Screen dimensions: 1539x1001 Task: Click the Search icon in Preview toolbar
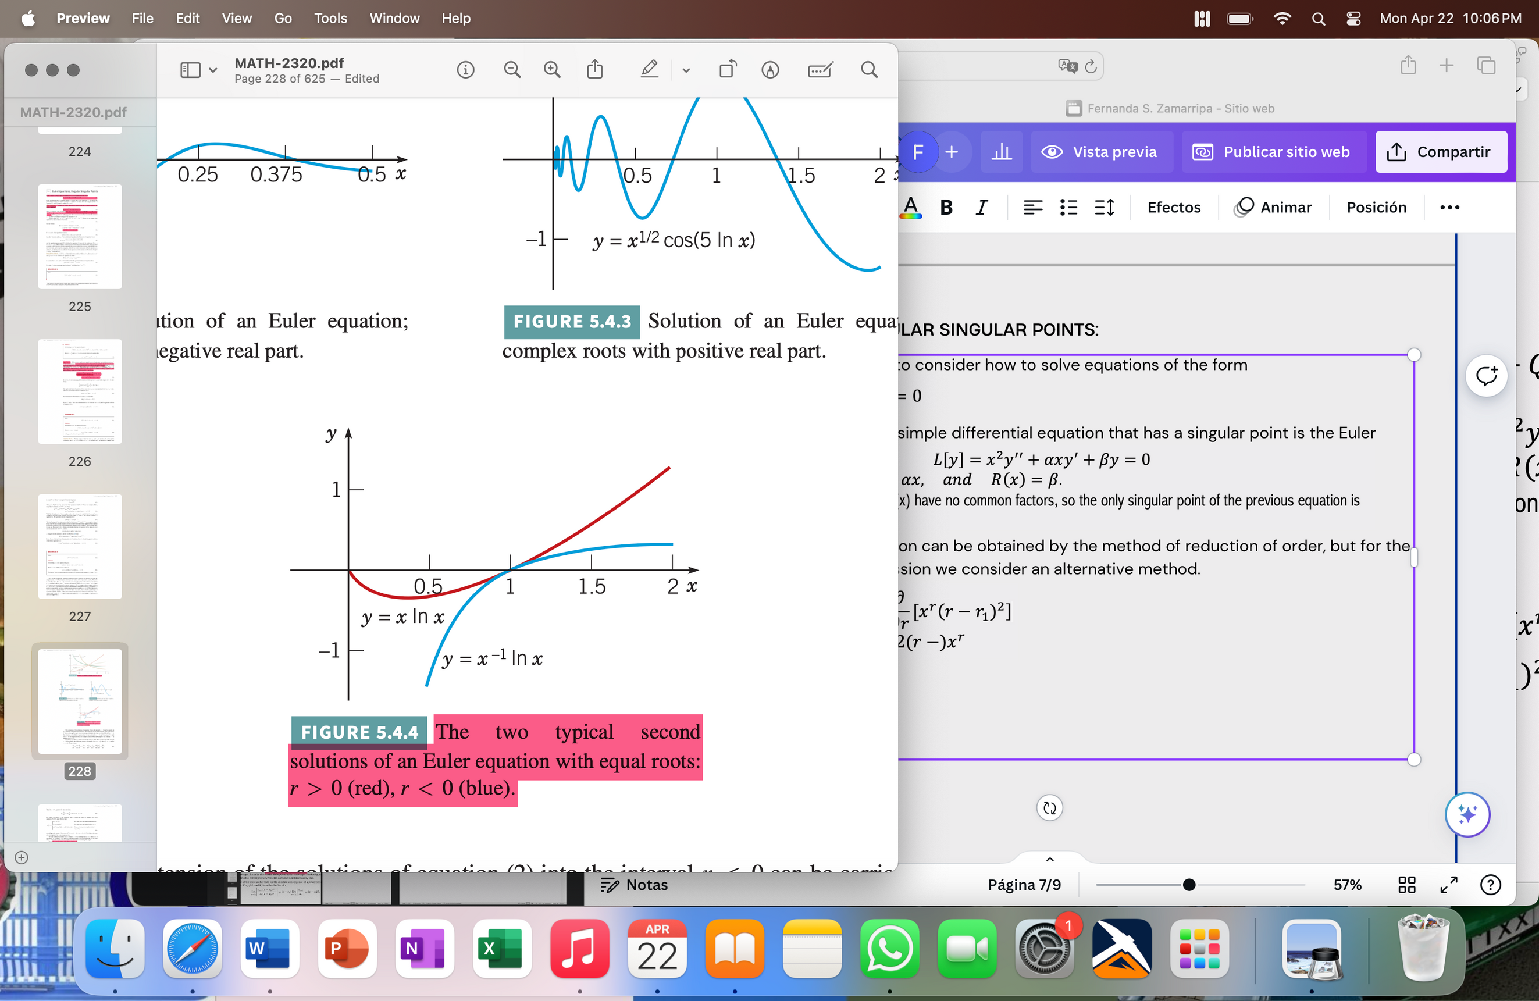(869, 69)
